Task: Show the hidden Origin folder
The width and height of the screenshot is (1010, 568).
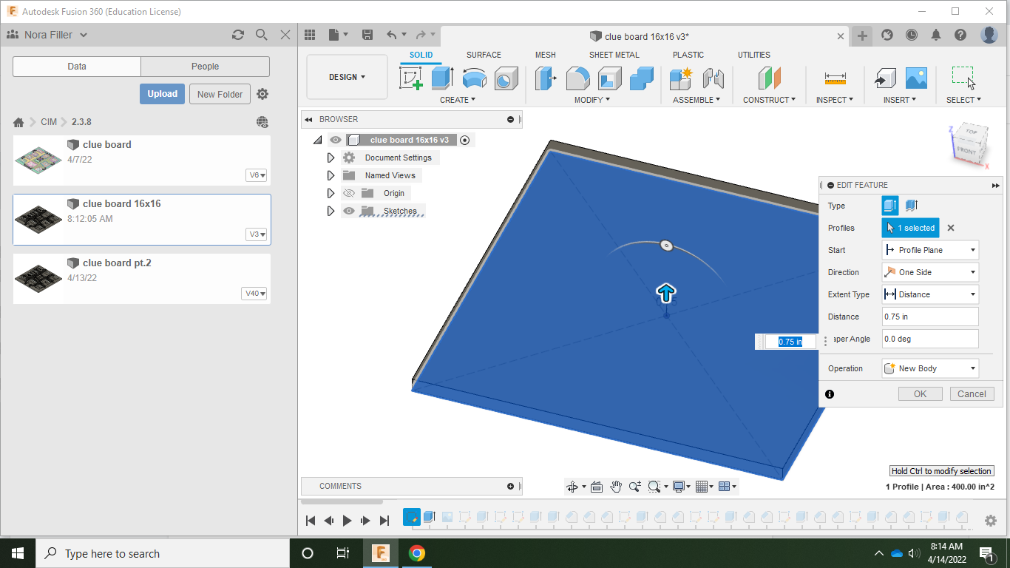Action: coord(349,193)
